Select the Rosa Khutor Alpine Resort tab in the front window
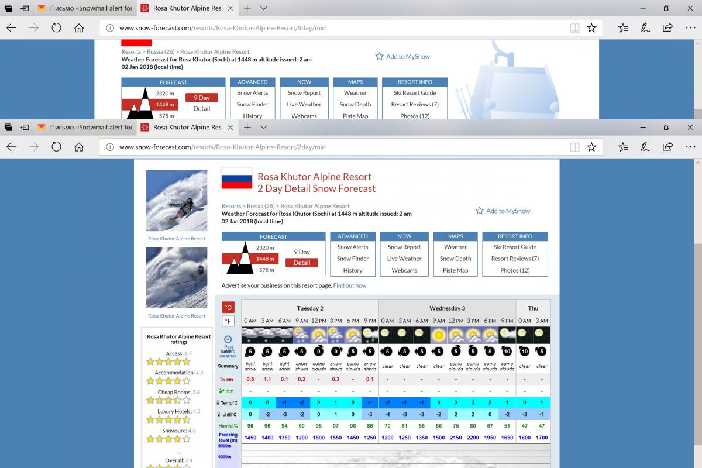Viewport: 702px width, 468px height. [x=187, y=127]
